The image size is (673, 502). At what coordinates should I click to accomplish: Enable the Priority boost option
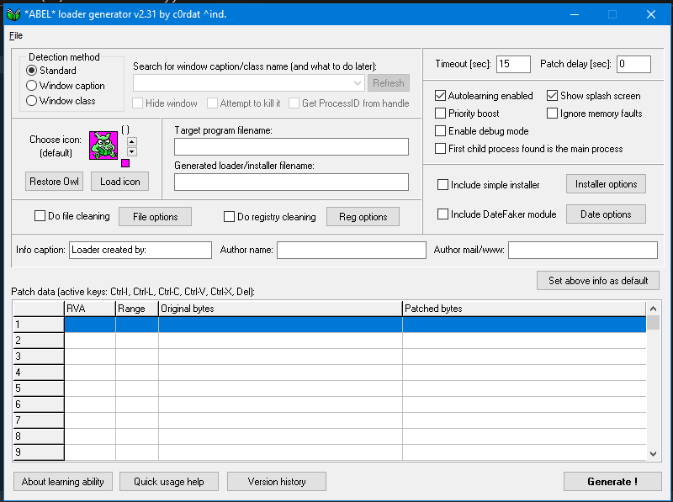[x=441, y=114]
